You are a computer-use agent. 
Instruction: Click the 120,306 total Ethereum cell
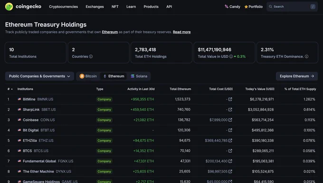[184, 130]
